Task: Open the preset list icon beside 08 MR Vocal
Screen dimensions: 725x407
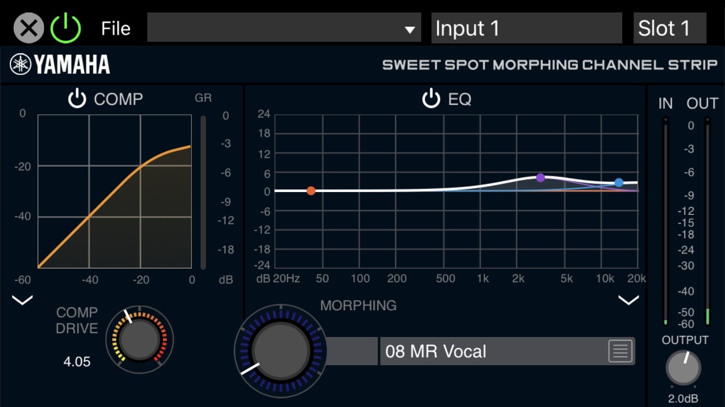Action: 620,351
